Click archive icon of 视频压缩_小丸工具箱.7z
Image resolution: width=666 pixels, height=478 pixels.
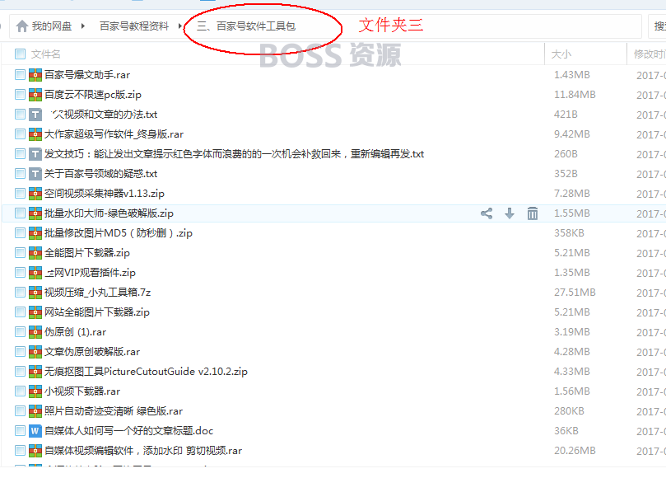tap(35, 293)
